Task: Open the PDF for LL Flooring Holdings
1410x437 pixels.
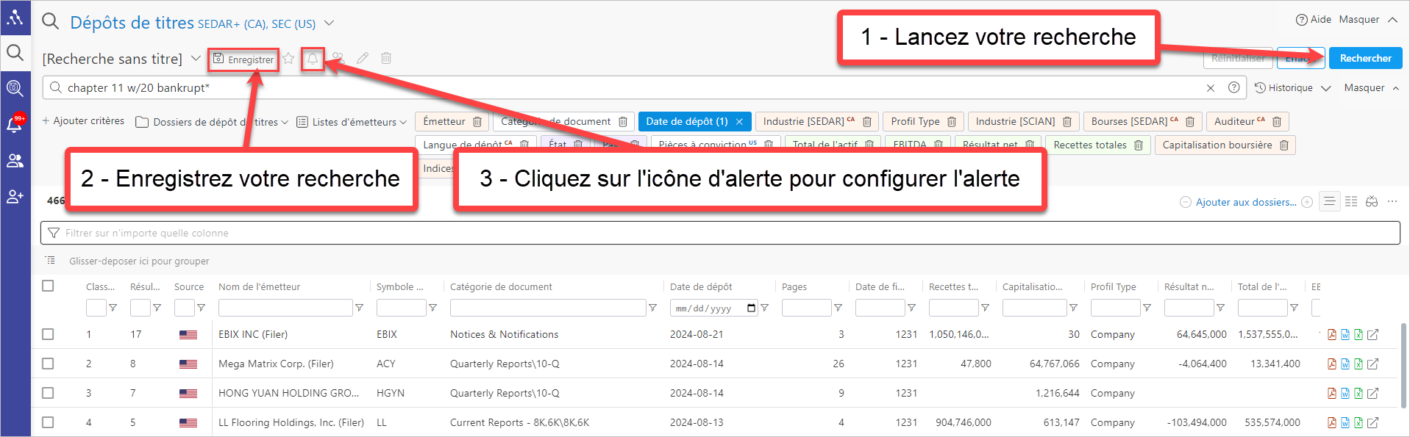Action: (1332, 423)
